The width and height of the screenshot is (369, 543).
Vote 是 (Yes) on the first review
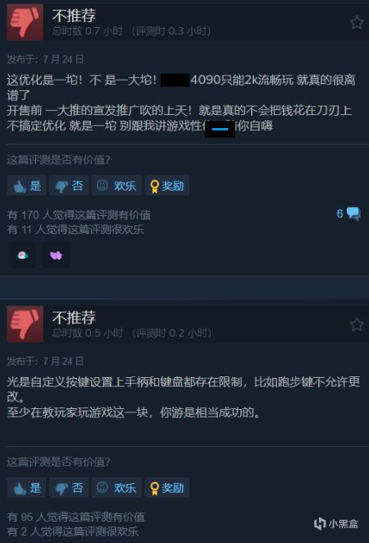[x=26, y=186]
